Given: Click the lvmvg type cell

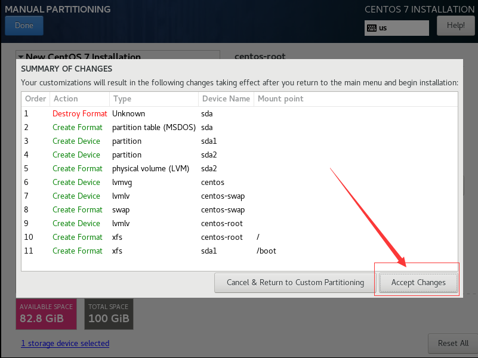Looking at the screenshot, I should (122, 182).
